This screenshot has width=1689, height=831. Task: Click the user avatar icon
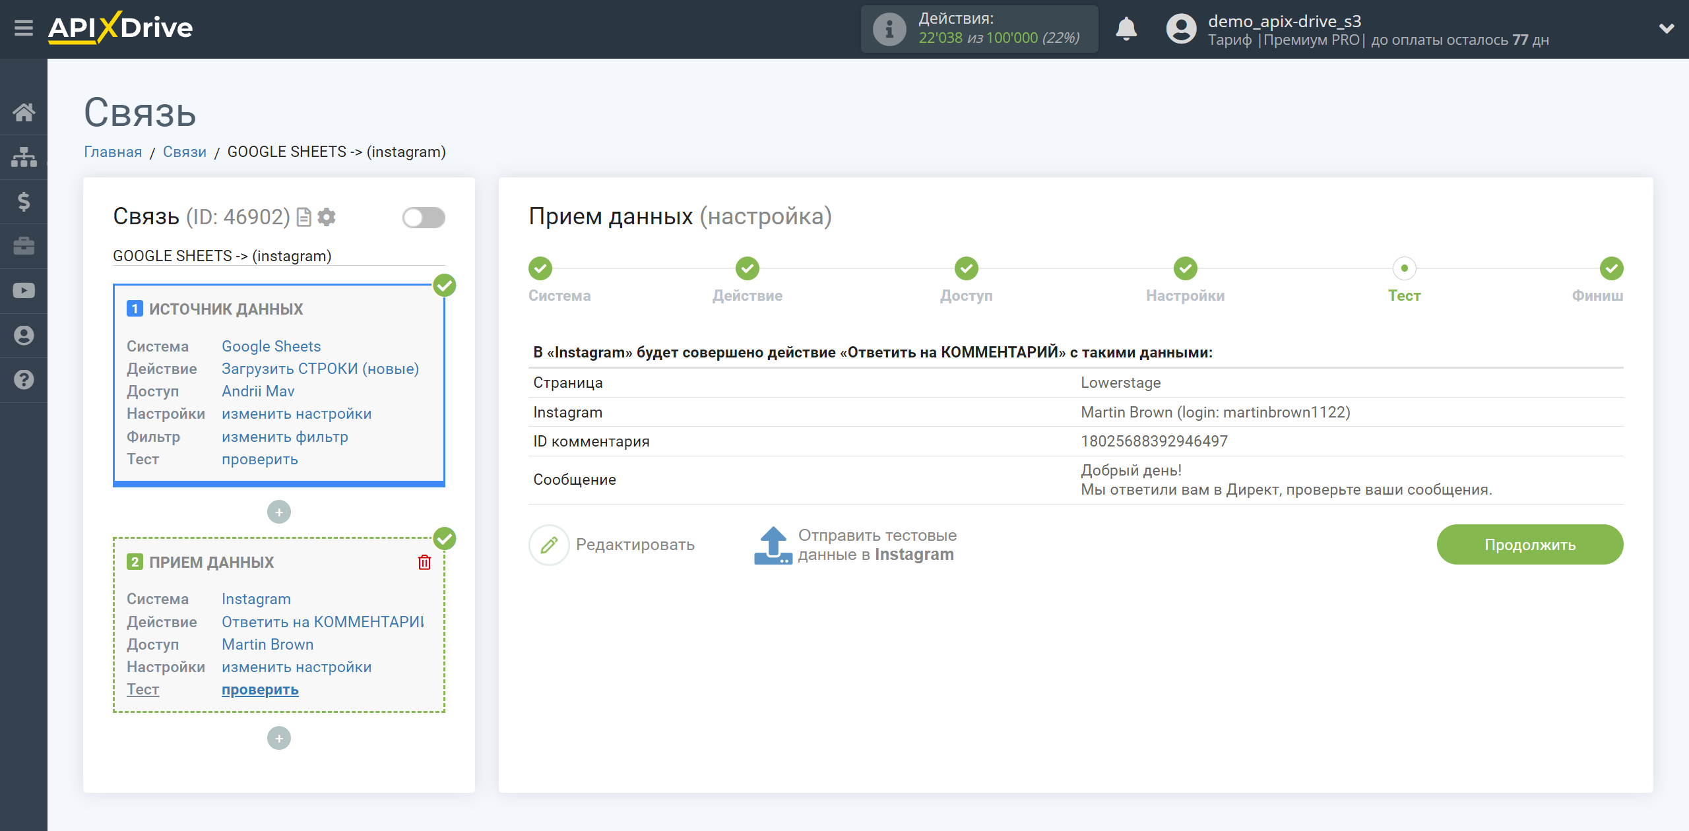pyautogui.click(x=1181, y=29)
